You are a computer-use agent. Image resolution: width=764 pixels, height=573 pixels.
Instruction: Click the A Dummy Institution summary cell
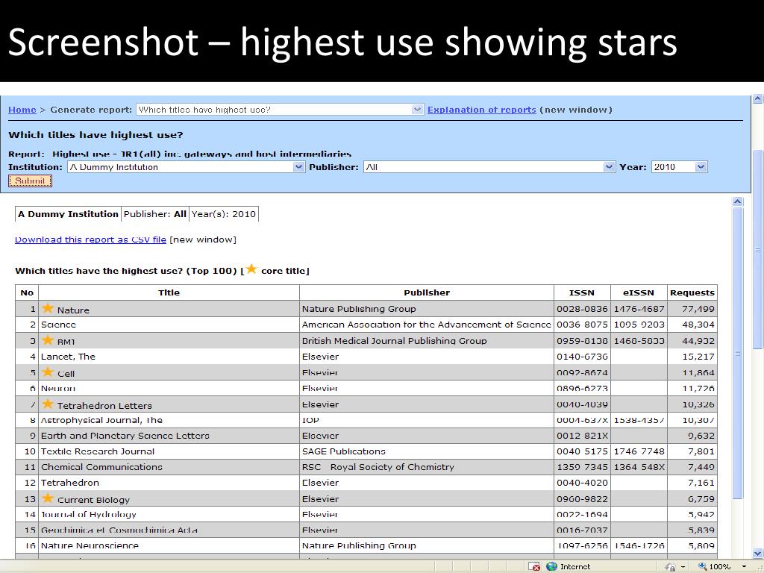coord(68,214)
